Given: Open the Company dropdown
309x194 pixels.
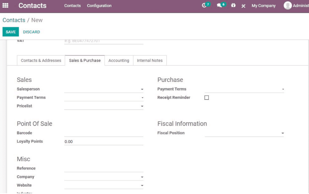Looking at the screenshot, I should (103, 177).
